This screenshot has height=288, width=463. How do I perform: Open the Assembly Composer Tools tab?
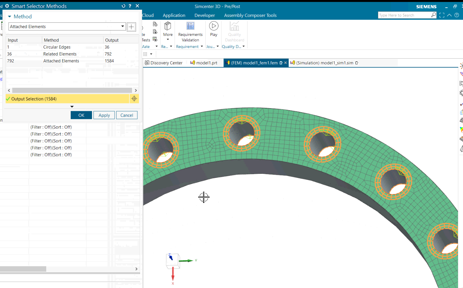coord(250,15)
